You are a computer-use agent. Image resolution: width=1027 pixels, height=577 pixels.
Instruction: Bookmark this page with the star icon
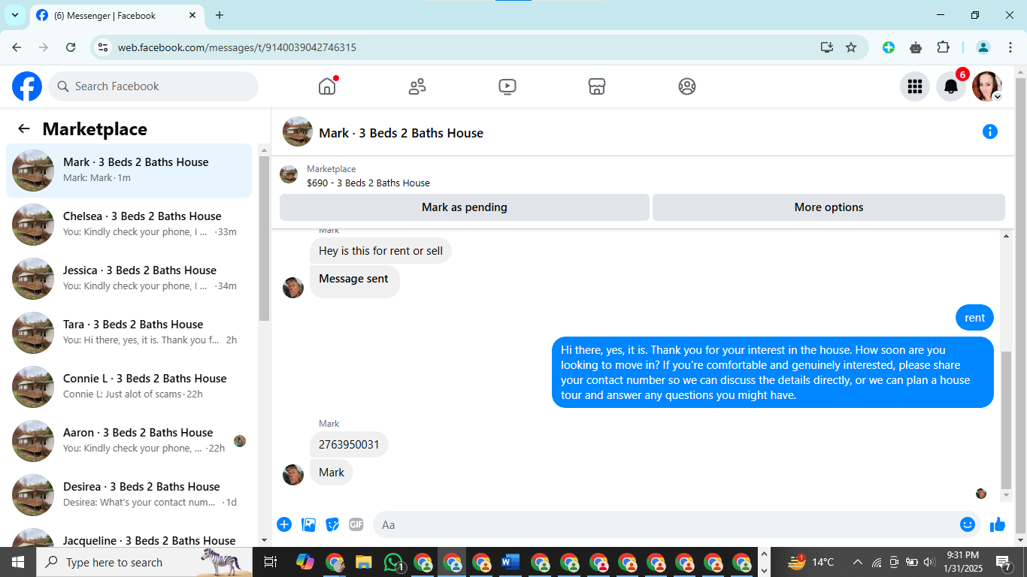(x=851, y=47)
